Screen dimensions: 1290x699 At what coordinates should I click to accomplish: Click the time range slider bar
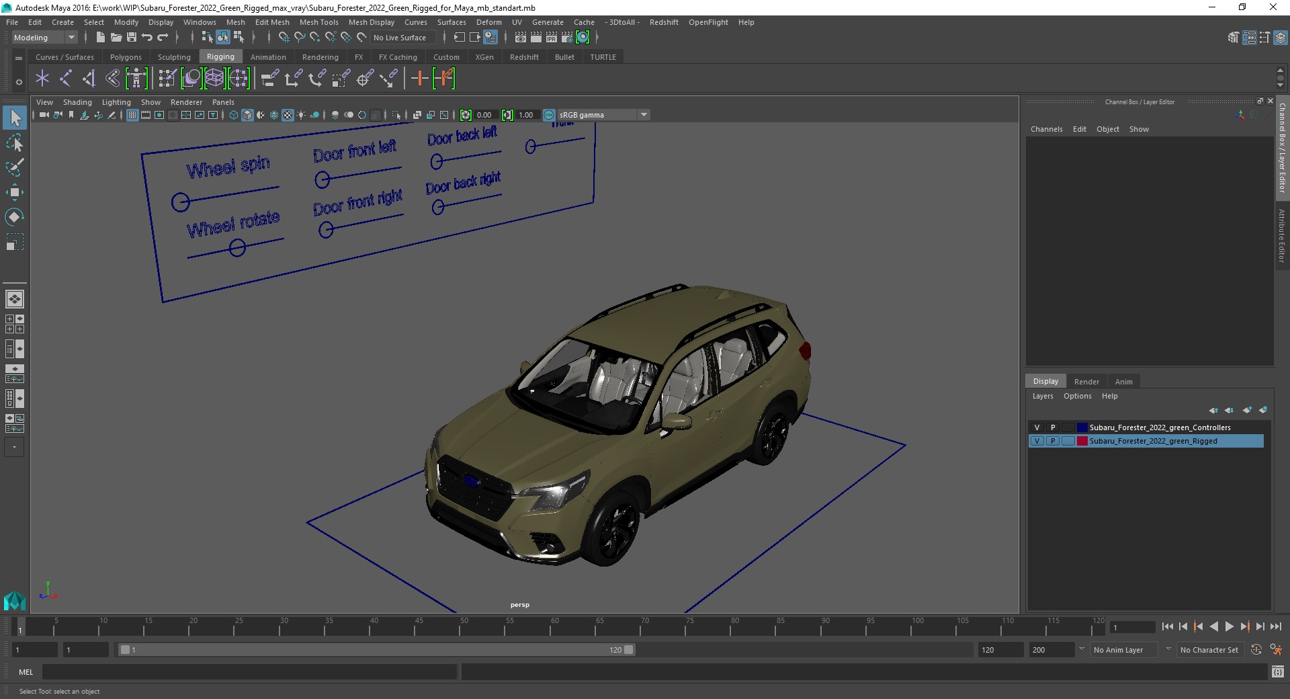376,650
